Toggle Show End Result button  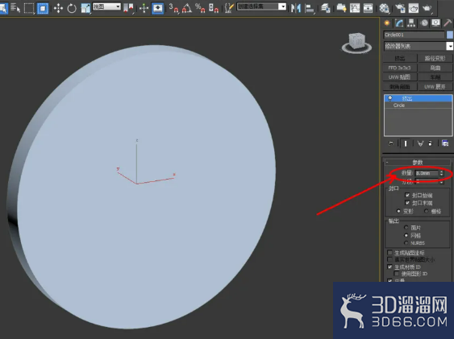pyautogui.click(x=406, y=143)
